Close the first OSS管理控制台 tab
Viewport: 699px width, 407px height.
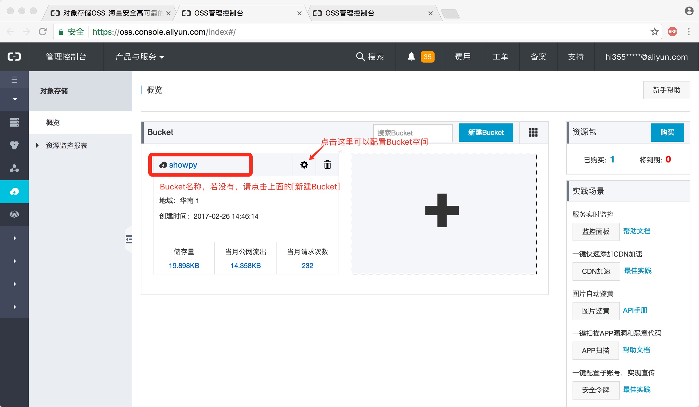click(299, 13)
